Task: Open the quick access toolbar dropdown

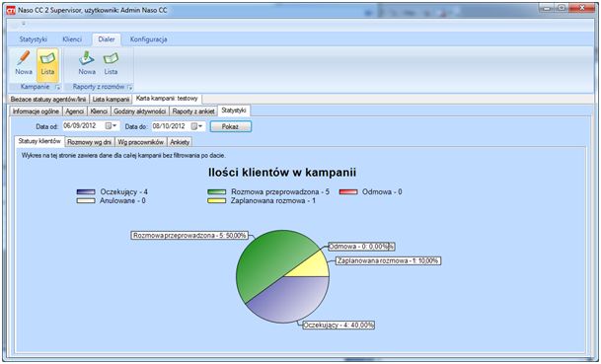Action: point(24,24)
